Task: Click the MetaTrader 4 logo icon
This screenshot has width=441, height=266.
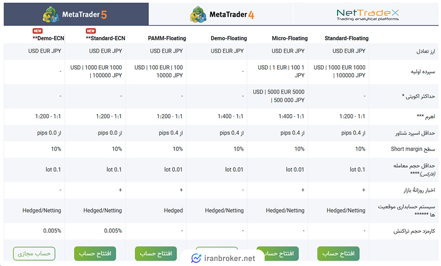Action: [198, 14]
